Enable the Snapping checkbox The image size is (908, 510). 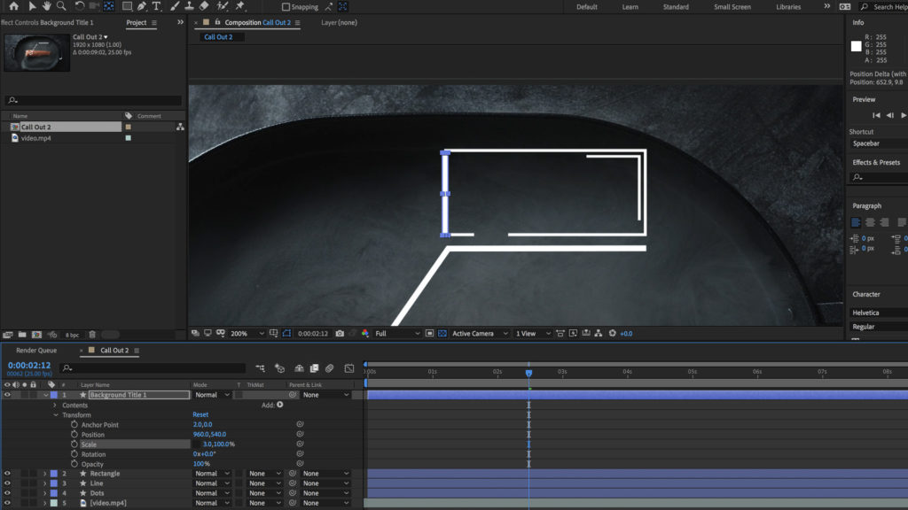[286, 7]
